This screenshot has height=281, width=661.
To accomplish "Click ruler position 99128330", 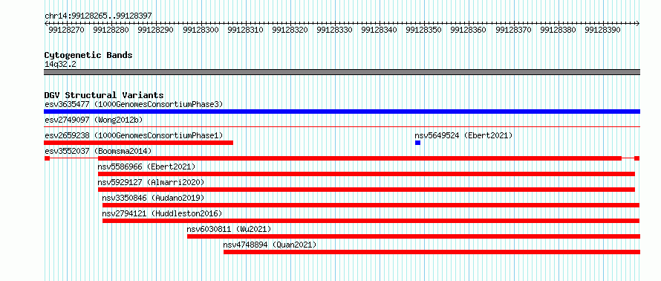I will (335, 30).
